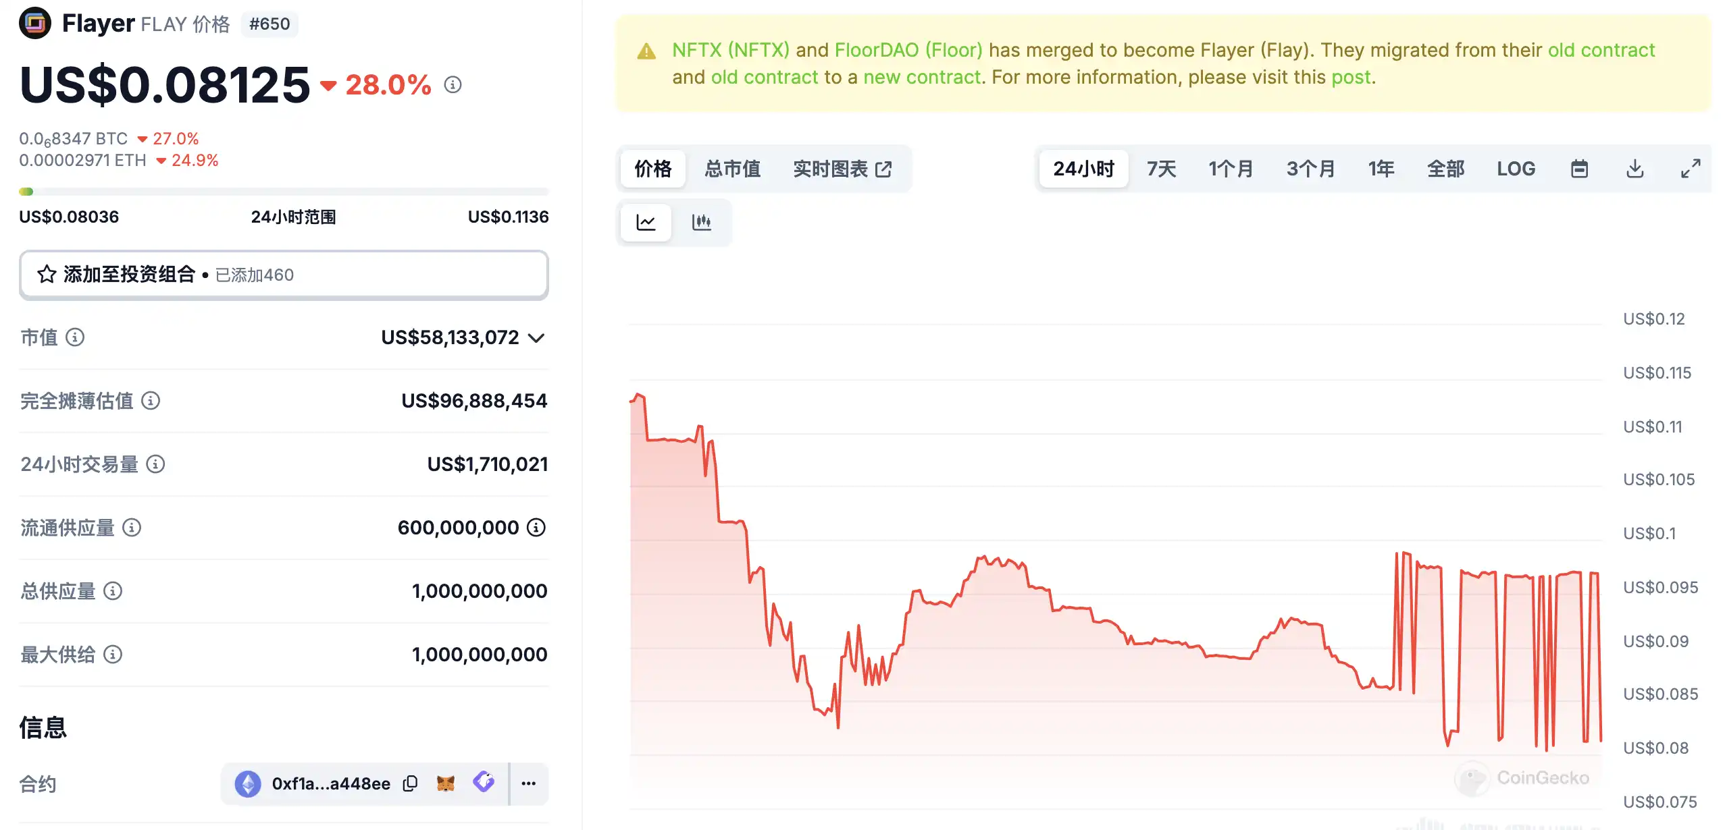The width and height of the screenshot is (1725, 830).
Task: Click the MetaMask fox icon
Action: click(446, 783)
